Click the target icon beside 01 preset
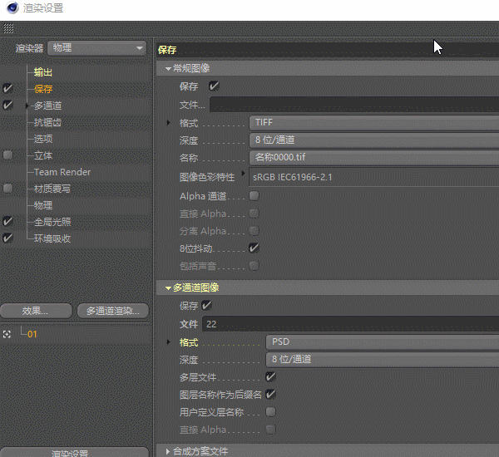Image resolution: width=499 pixels, height=457 pixels. pyautogui.click(x=7, y=334)
